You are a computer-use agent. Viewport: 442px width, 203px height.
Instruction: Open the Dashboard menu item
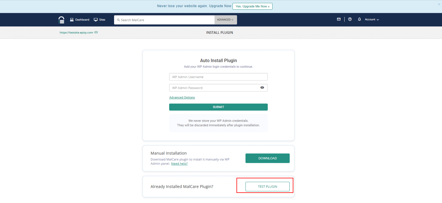tap(80, 20)
